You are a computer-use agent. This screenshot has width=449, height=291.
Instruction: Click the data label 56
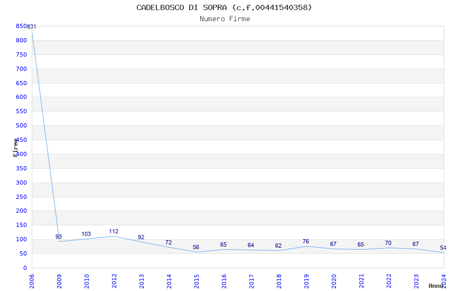pos(196,247)
